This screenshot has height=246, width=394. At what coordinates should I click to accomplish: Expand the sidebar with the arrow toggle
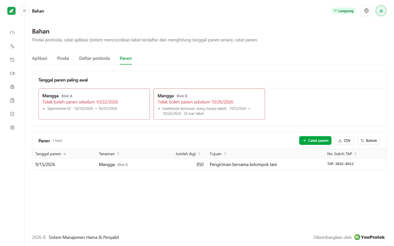(24, 11)
